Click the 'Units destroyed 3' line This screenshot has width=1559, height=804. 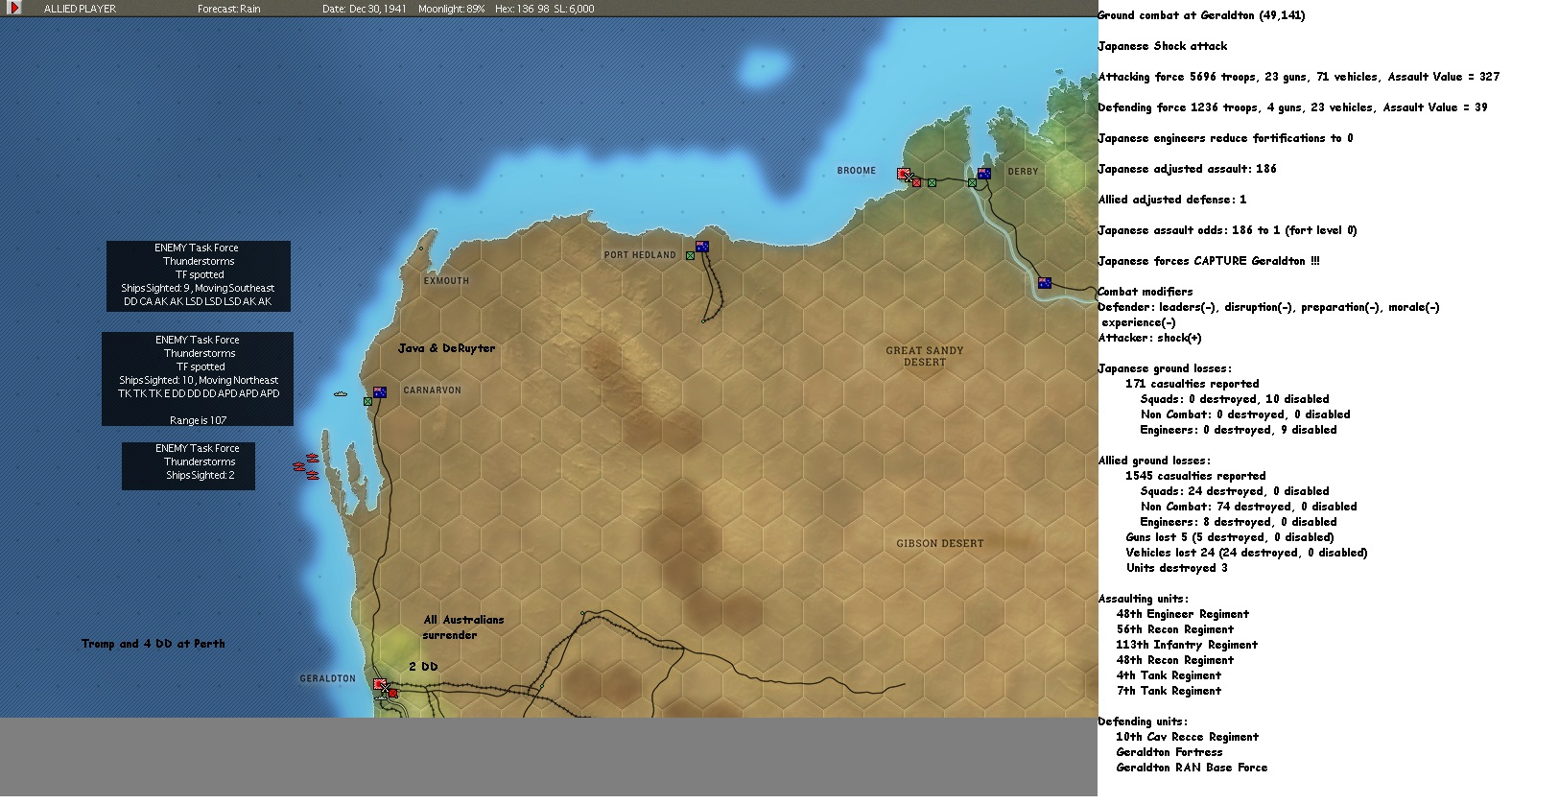(1176, 568)
